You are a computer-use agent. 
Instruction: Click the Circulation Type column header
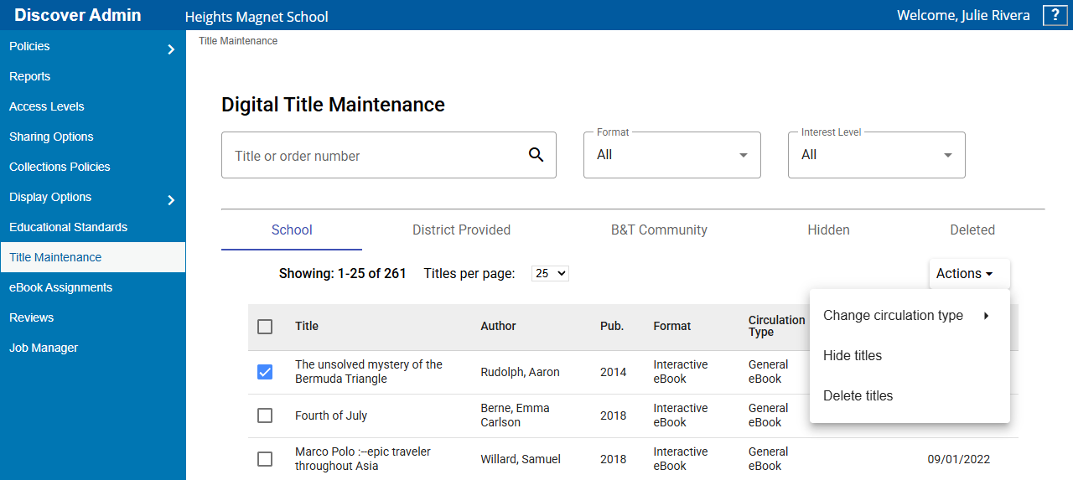(x=776, y=326)
